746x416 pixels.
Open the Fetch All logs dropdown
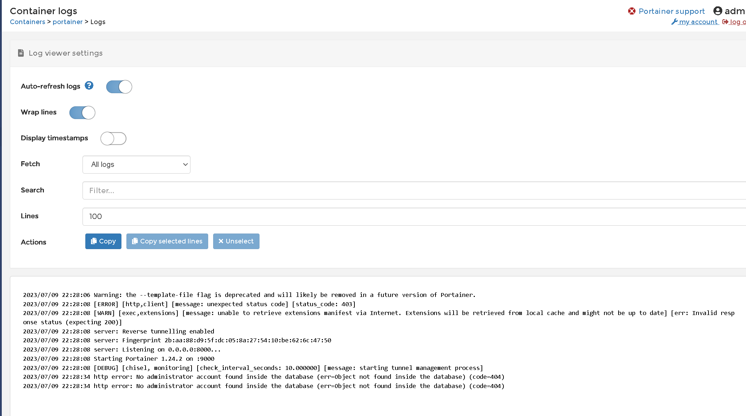click(136, 164)
